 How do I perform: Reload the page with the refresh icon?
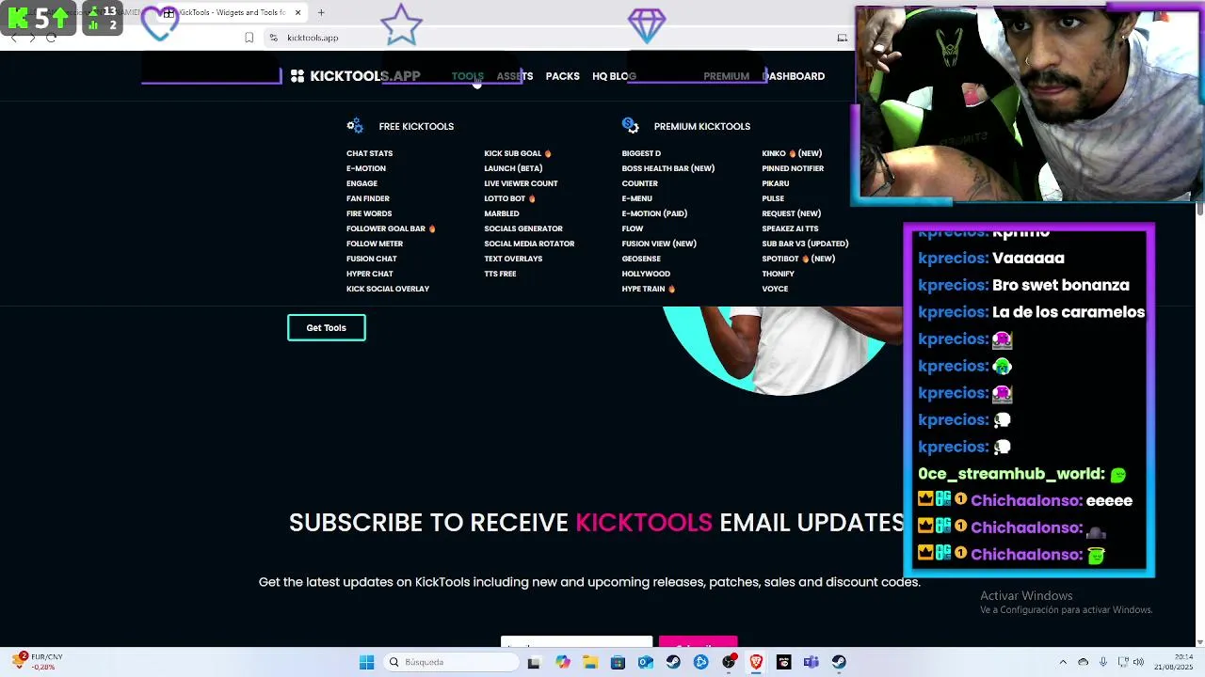pyautogui.click(x=51, y=38)
